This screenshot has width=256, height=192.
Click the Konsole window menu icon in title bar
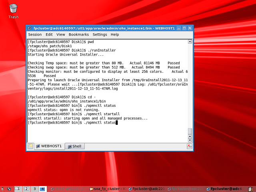pos(29,28)
